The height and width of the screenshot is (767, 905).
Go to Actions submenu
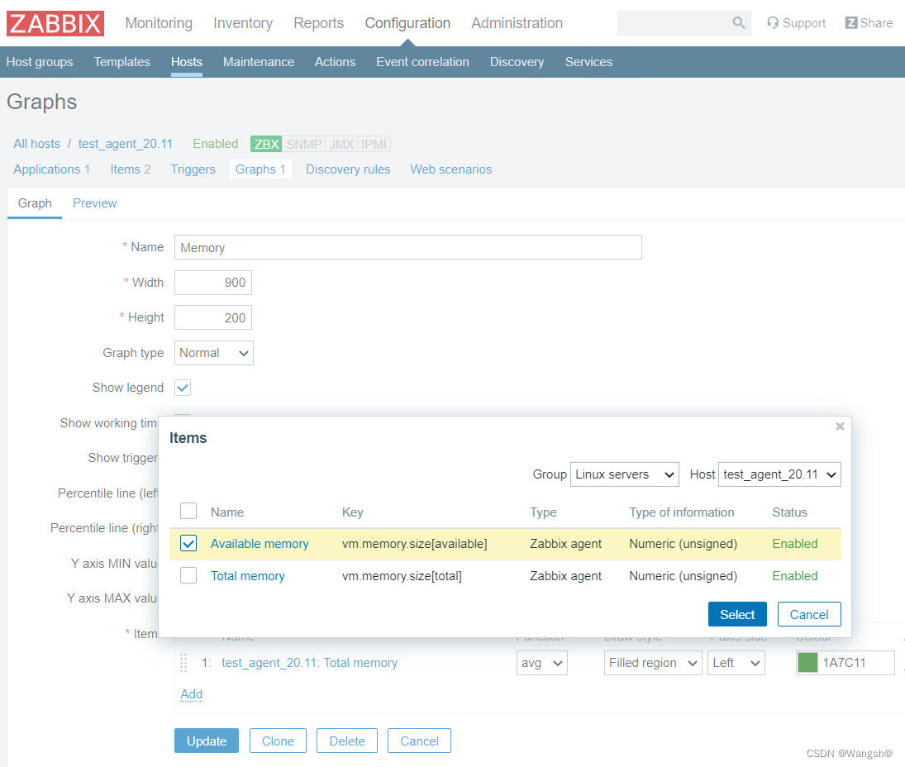(x=335, y=62)
